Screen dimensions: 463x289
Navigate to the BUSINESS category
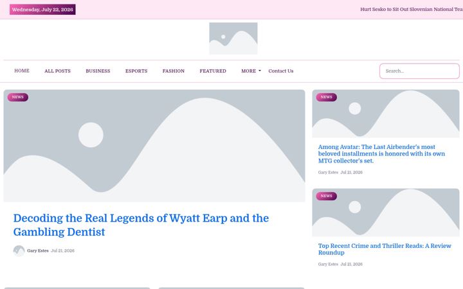click(98, 71)
